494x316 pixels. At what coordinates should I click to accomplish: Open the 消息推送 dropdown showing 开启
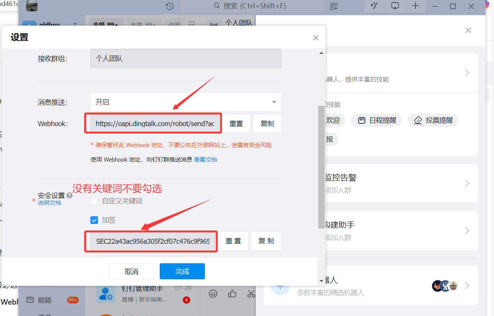[186, 102]
